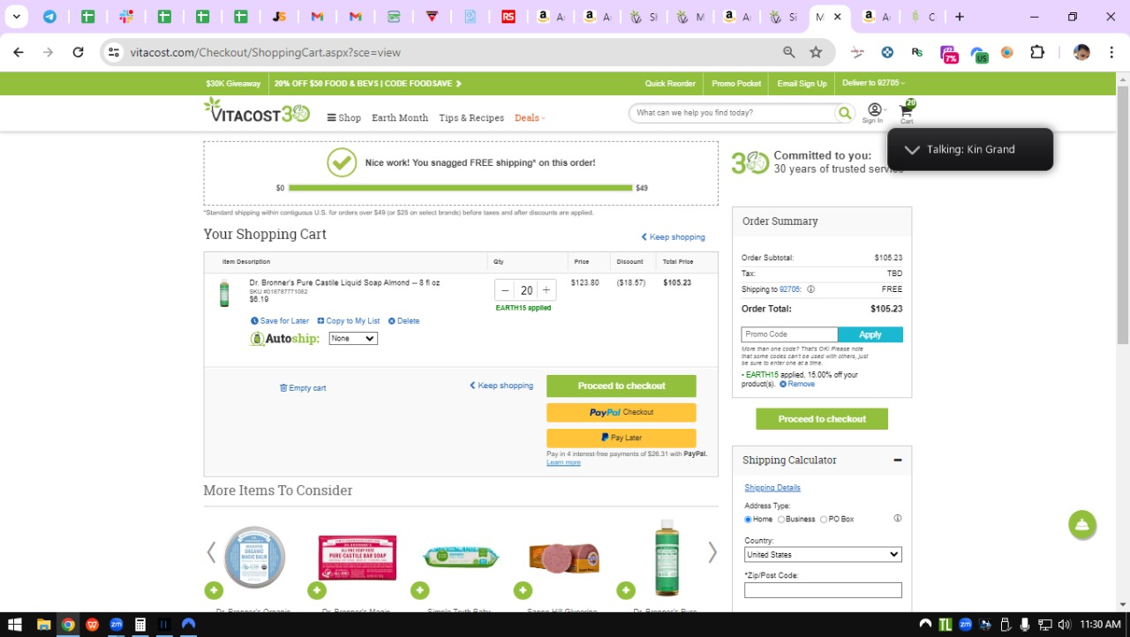Screen dimensions: 1130x637
Task: Apply the promo code
Action: tap(870, 334)
